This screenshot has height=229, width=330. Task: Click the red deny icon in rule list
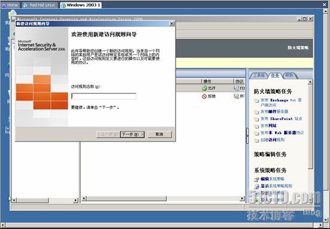204,96
